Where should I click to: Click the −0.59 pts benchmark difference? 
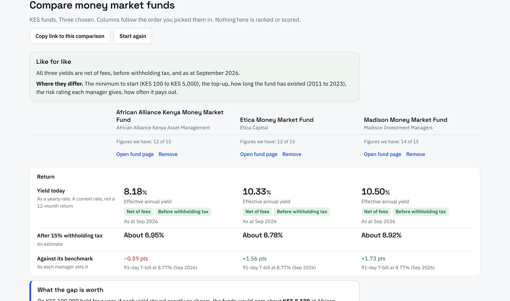(136, 259)
